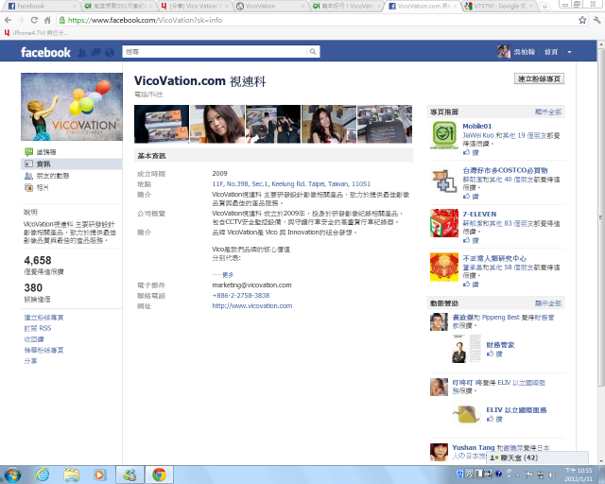The width and height of the screenshot is (605, 484).
Task: Open new tab button
Action: pos(544,7)
